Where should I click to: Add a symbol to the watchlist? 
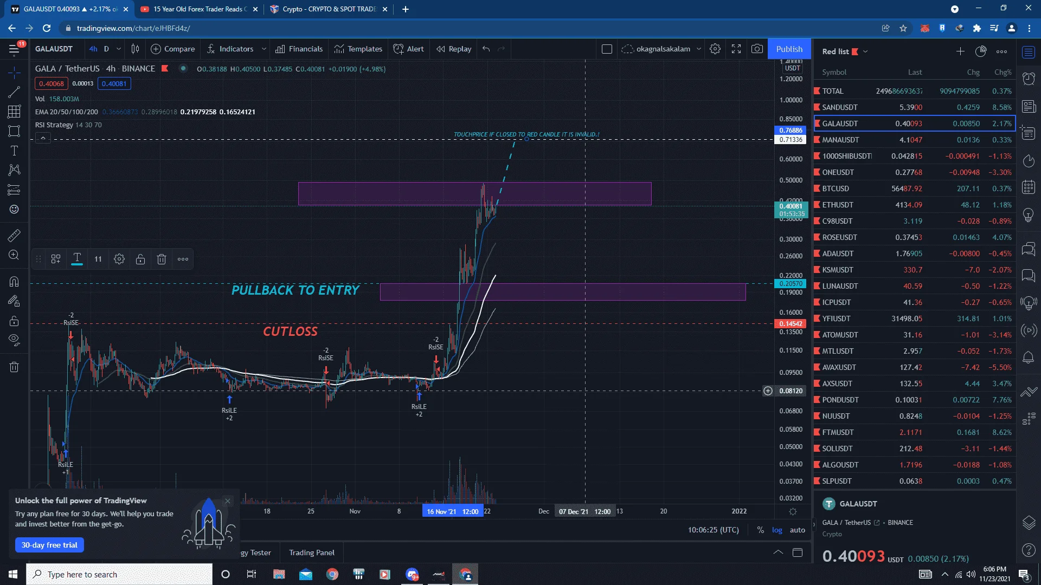[x=960, y=51]
